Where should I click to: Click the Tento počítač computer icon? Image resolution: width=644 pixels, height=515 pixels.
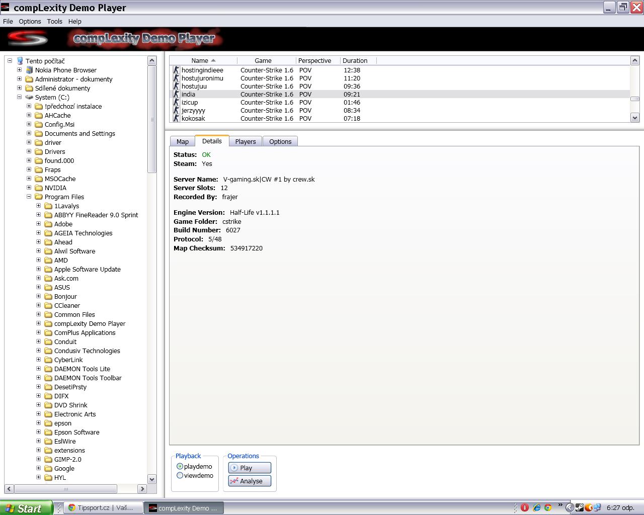pyautogui.click(x=20, y=61)
